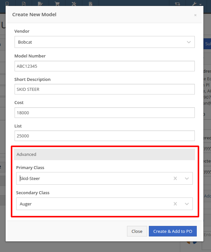211x252 pixels.
Task: Clear the Secondary Class Auger selection
Action: 175,204
